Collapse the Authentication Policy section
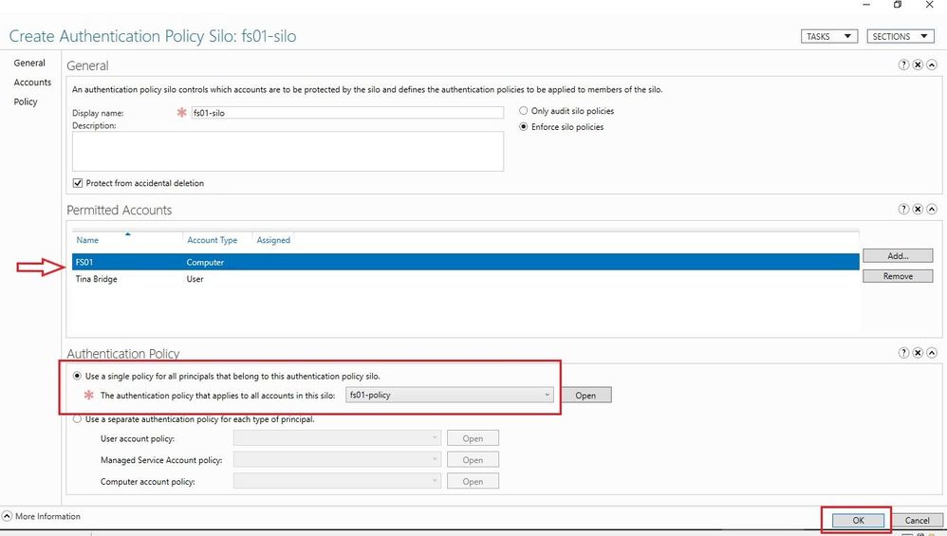The width and height of the screenshot is (947, 536). coord(932,353)
